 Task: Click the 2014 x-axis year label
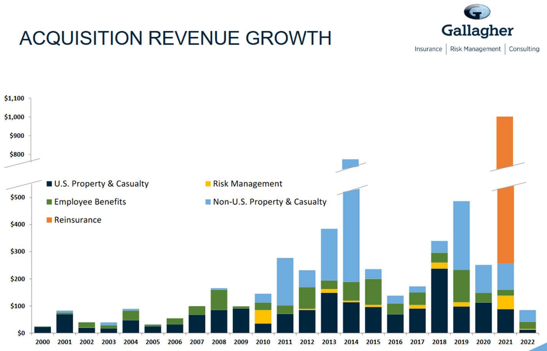pyautogui.click(x=351, y=342)
